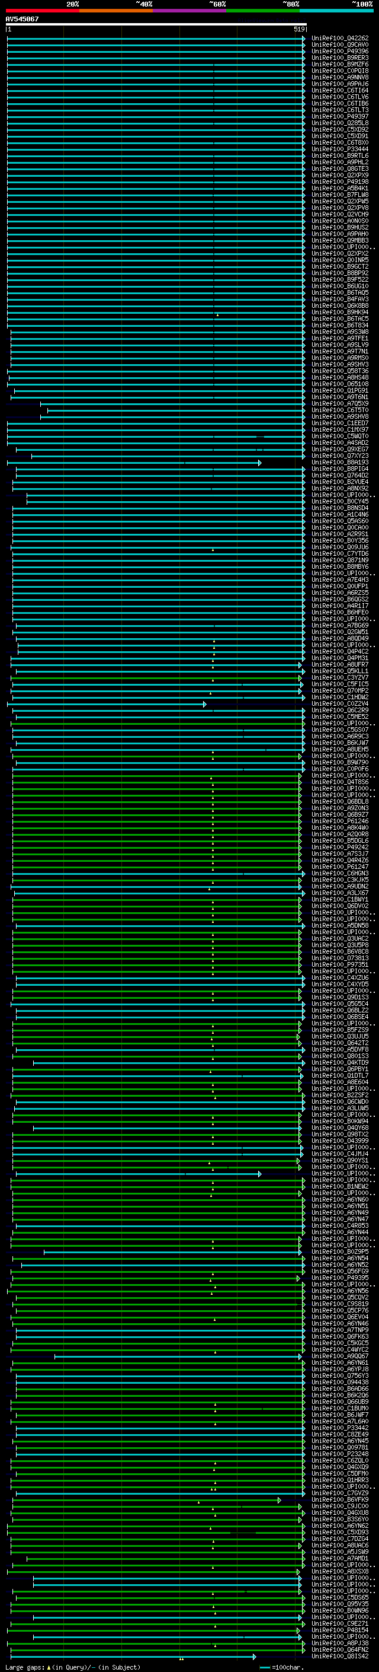This screenshot has height=1672, width=379.
Task: Click label UniRef100_O94438
Action: pos(340,1383)
